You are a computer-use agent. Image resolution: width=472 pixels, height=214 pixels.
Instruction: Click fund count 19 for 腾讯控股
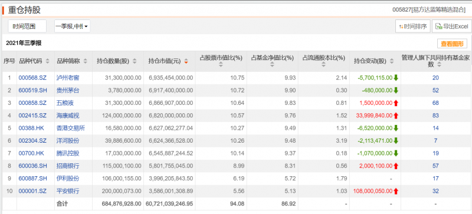pyautogui.click(x=435, y=153)
